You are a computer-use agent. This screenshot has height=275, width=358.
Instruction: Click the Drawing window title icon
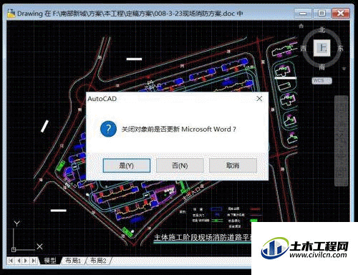[x=11, y=14]
